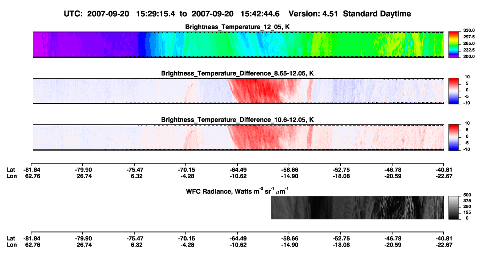
Task: Click the rainbow colorbar for Brightness_Temperature_12_05
Action: click(454, 45)
